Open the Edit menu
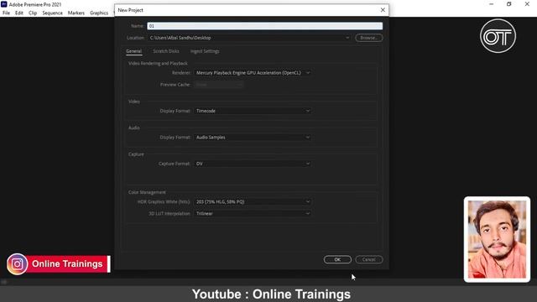This screenshot has height=302, width=537. point(19,13)
